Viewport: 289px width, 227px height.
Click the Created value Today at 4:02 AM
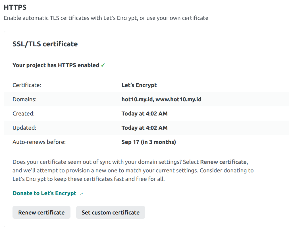144,113
